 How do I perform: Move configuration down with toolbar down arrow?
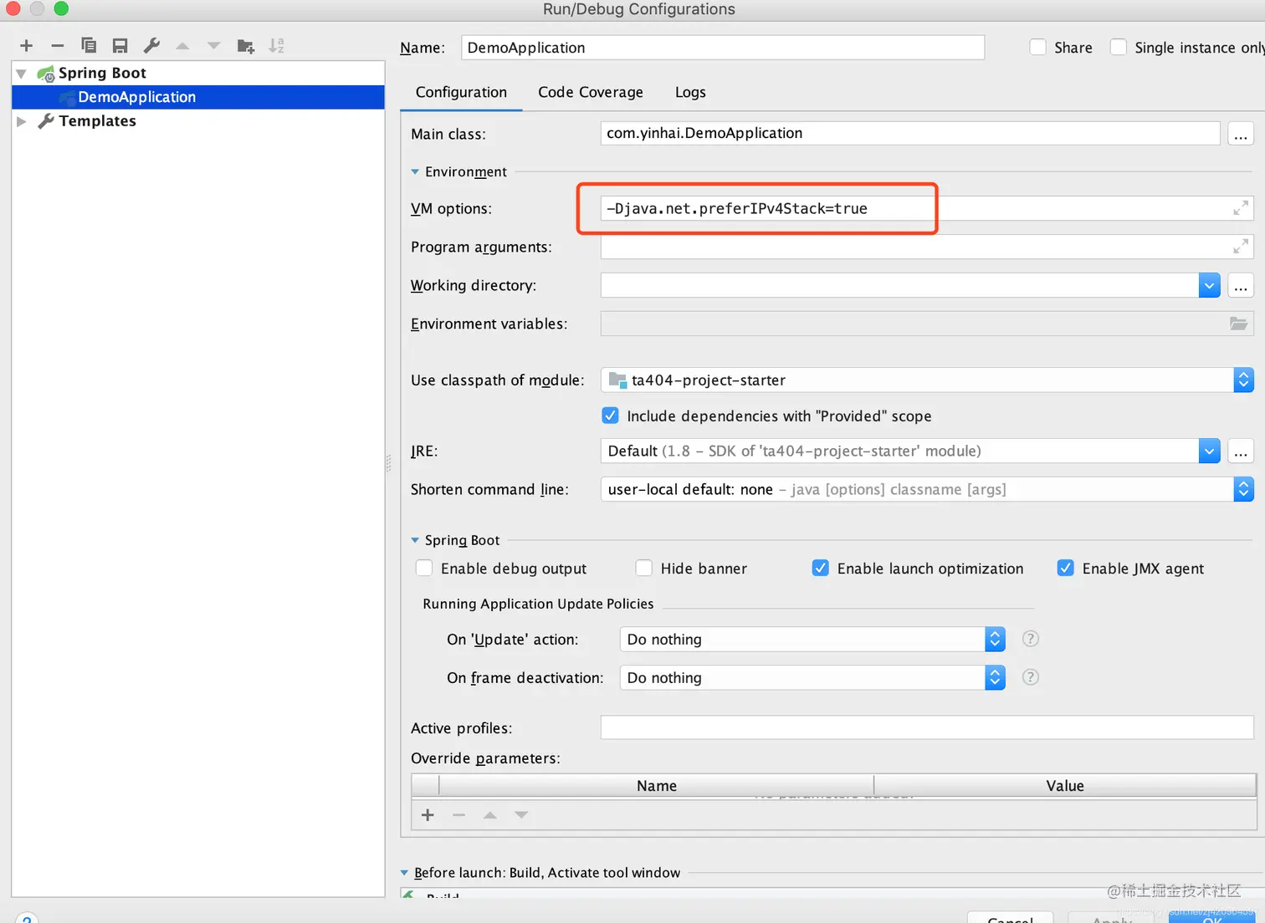point(214,46)
